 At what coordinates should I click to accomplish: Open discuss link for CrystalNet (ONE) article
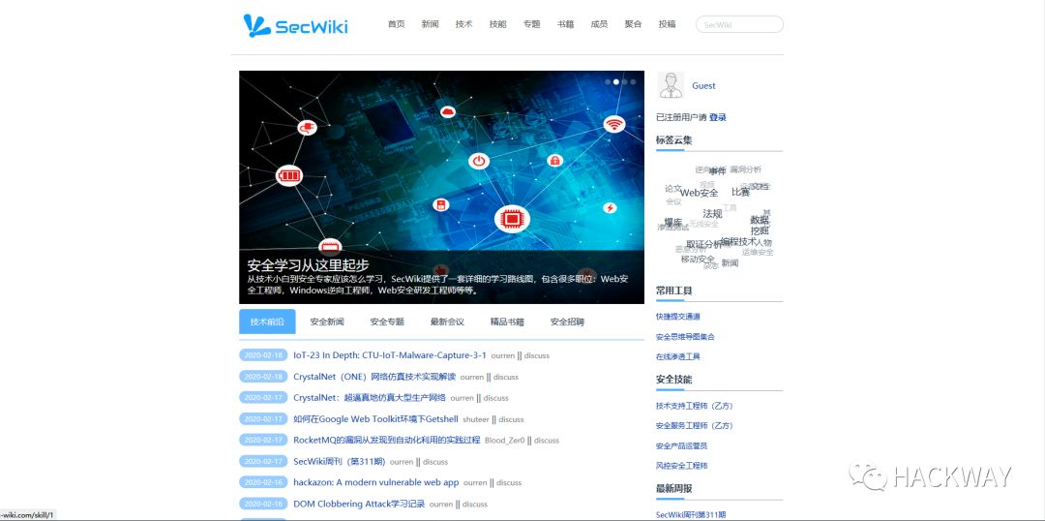tap(506, 377)
